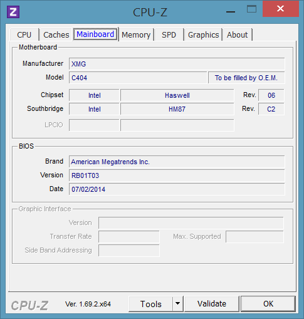This screenshot has height=319, width=304.
Task: Click the Side Band Addressing field
Action: tap(129, 251)
